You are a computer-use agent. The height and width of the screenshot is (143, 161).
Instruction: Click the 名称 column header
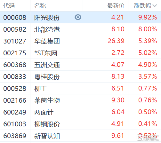click(40, 6)
